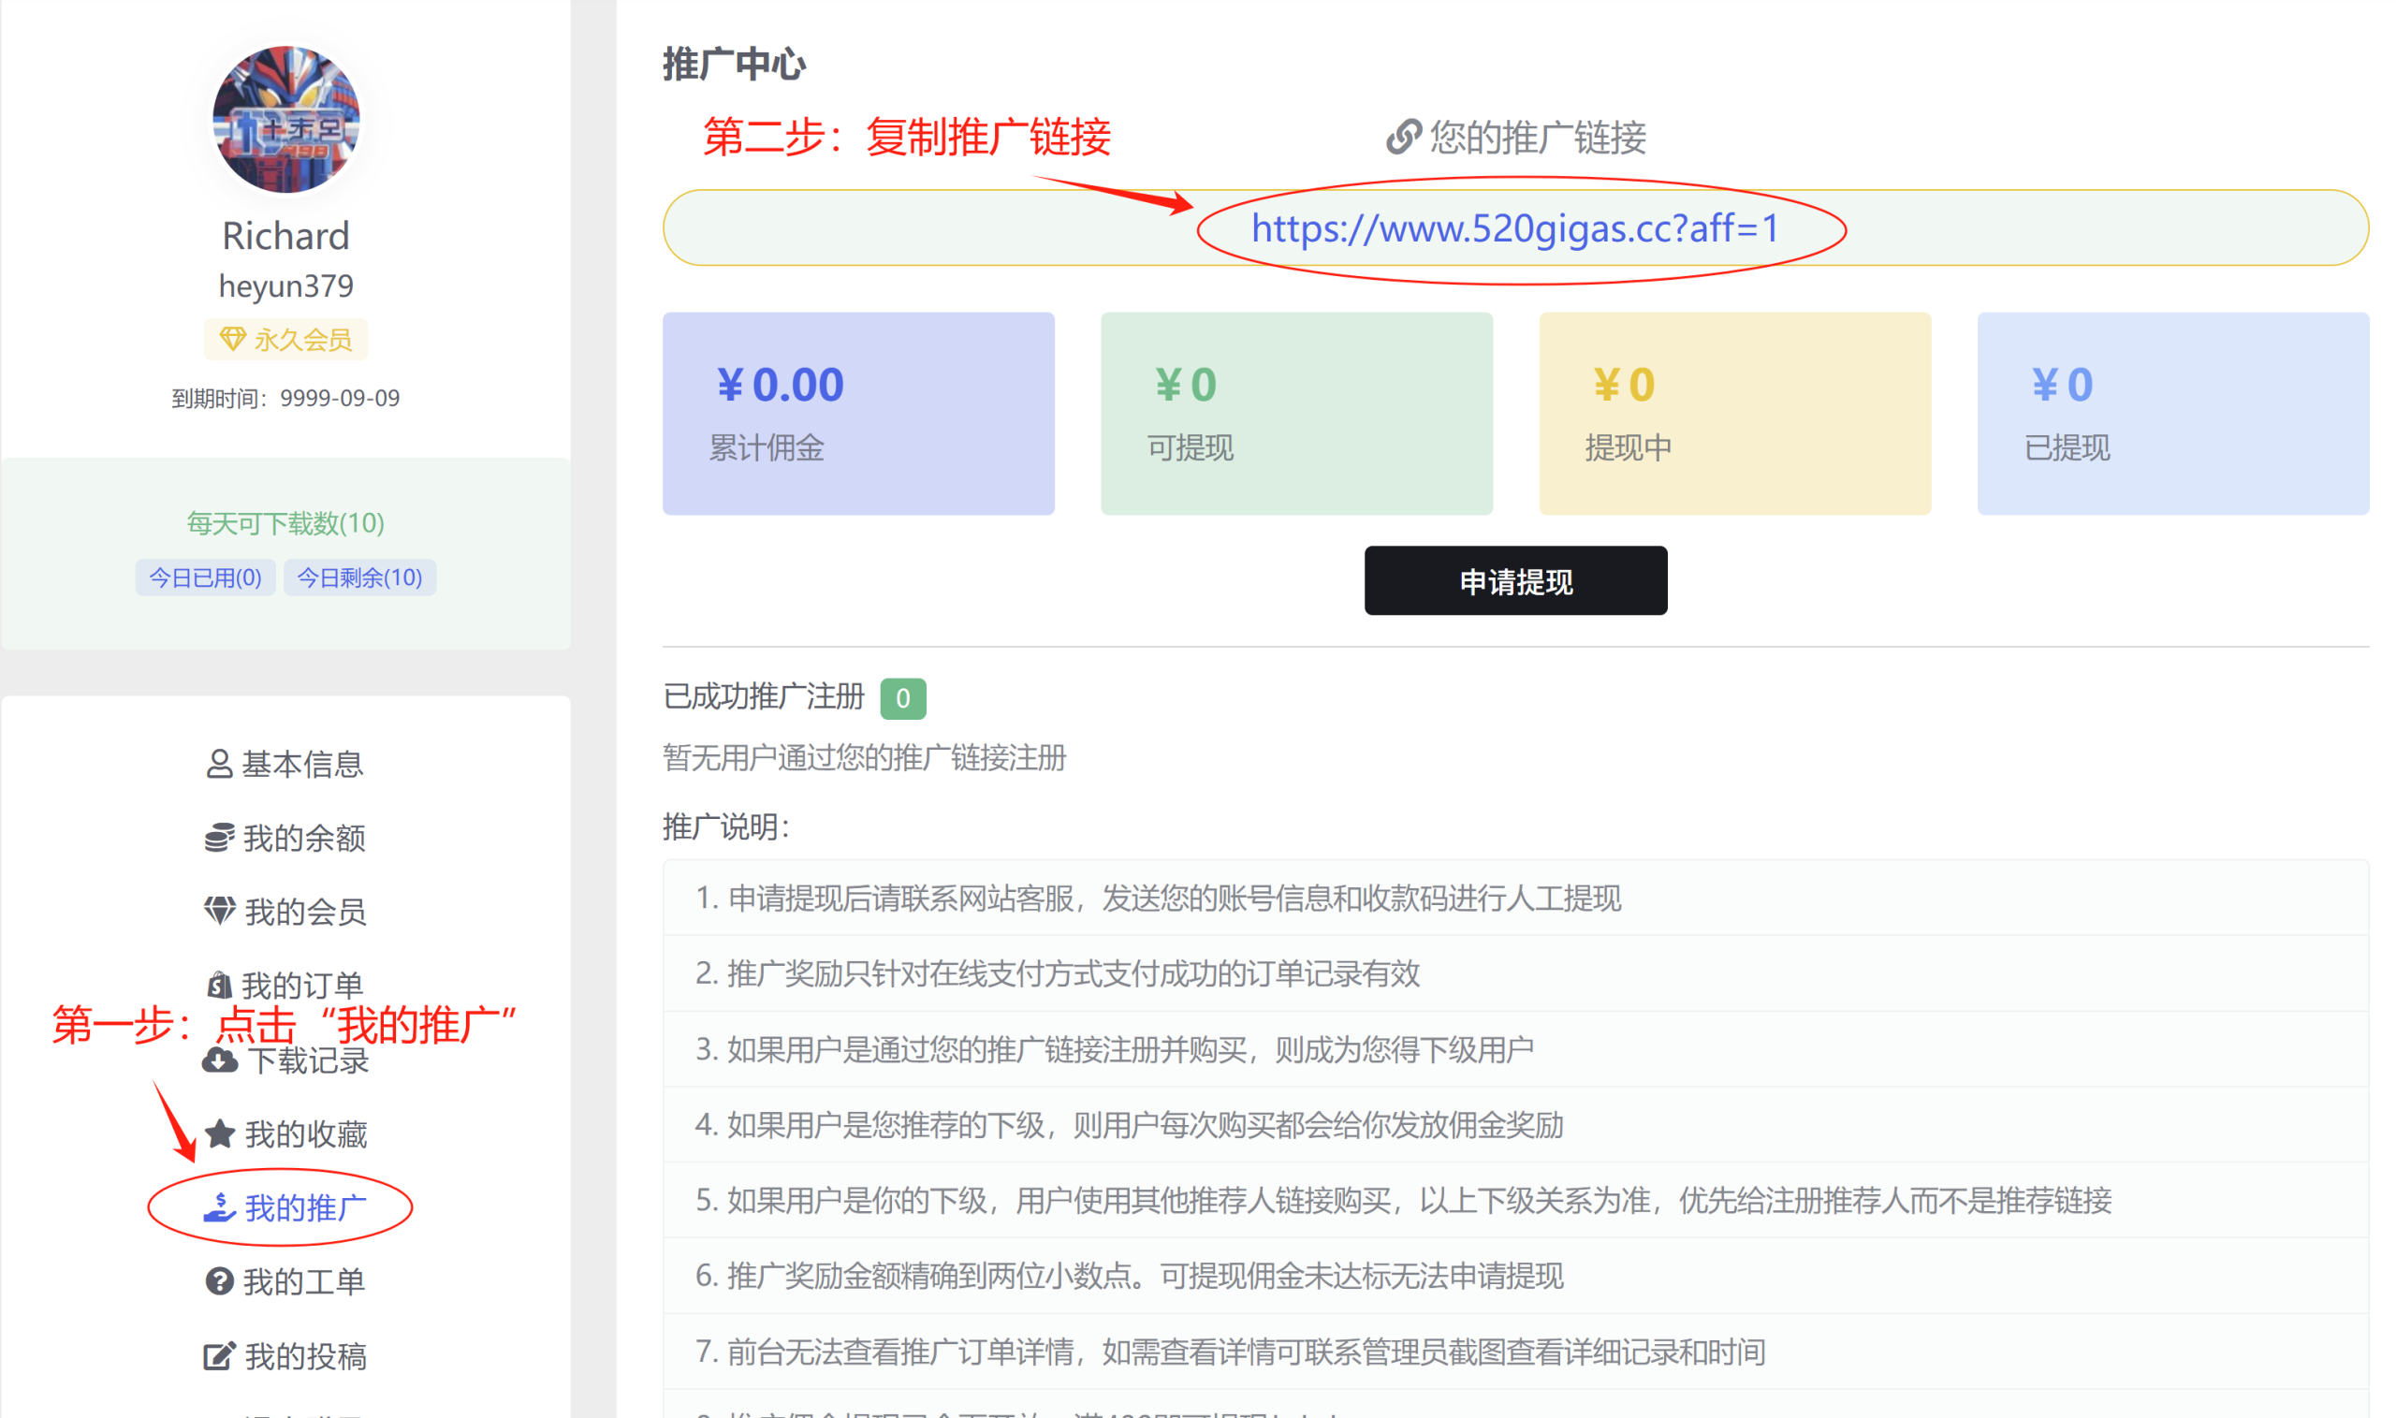Screen dimensions: 2396x1418
Task: Click the 今日已用(0) tag
Action: pyautogui.click(x=205, y=577)
